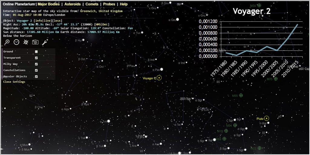310x155 pixels.
Task: Open the info link for Voyager 2
Action: [x=39, y=21]
